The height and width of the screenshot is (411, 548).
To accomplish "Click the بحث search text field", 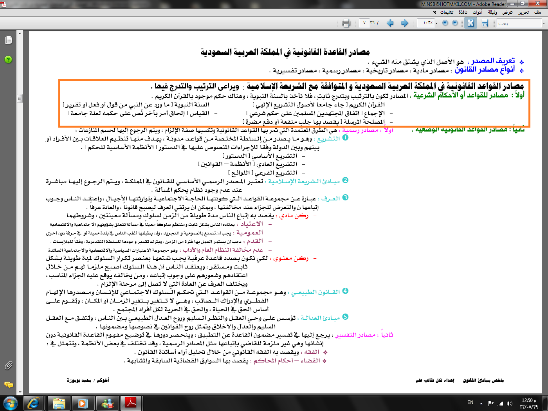I will point(519,23).
